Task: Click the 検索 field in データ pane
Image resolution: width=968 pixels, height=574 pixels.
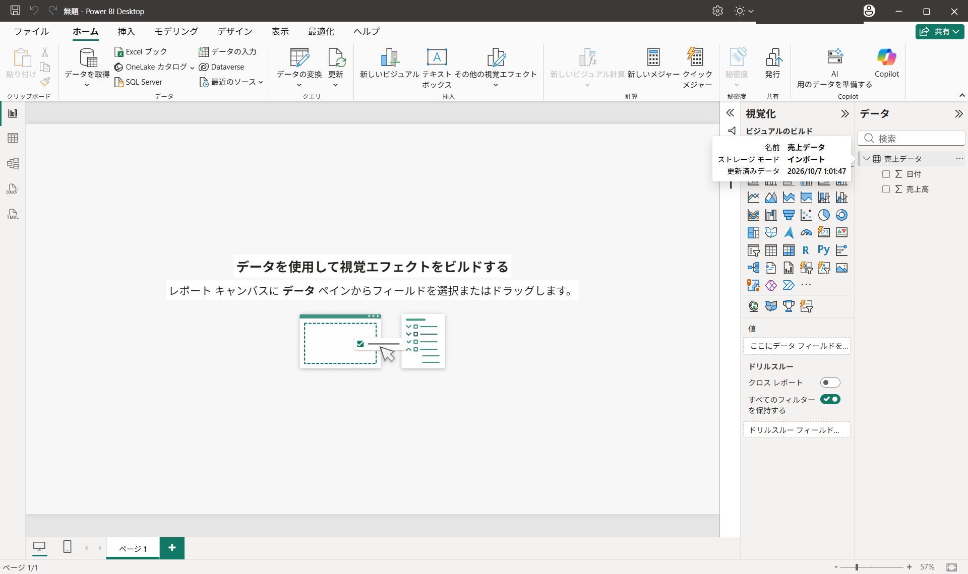Action: 911,139
